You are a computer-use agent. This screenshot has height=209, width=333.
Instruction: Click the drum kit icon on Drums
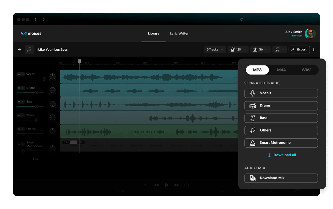pyautogui.click(x=253, y=106)
